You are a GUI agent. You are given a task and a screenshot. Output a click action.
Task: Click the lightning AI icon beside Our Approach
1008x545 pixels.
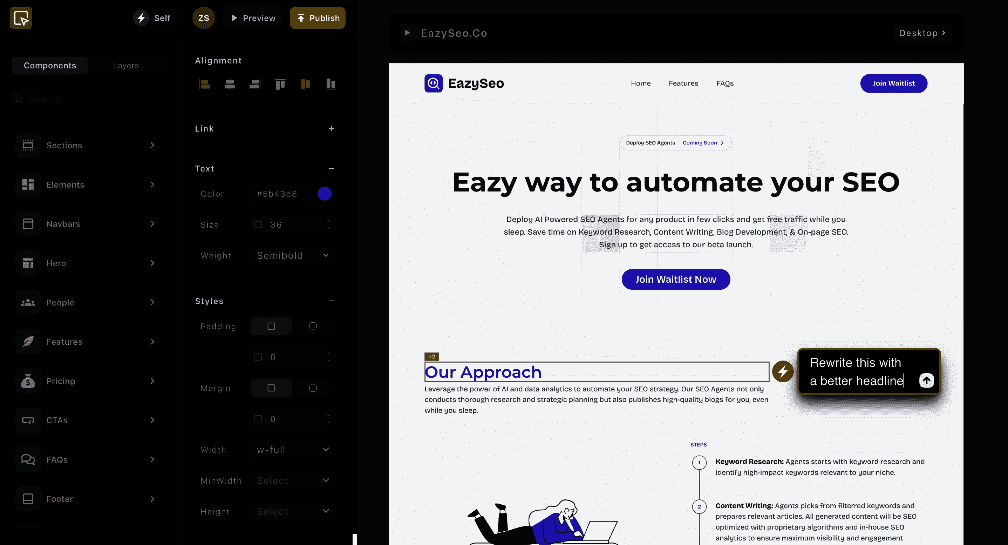(783, 371)
